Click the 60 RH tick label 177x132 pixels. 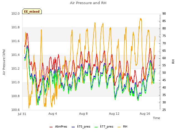[x=164, y=58]
